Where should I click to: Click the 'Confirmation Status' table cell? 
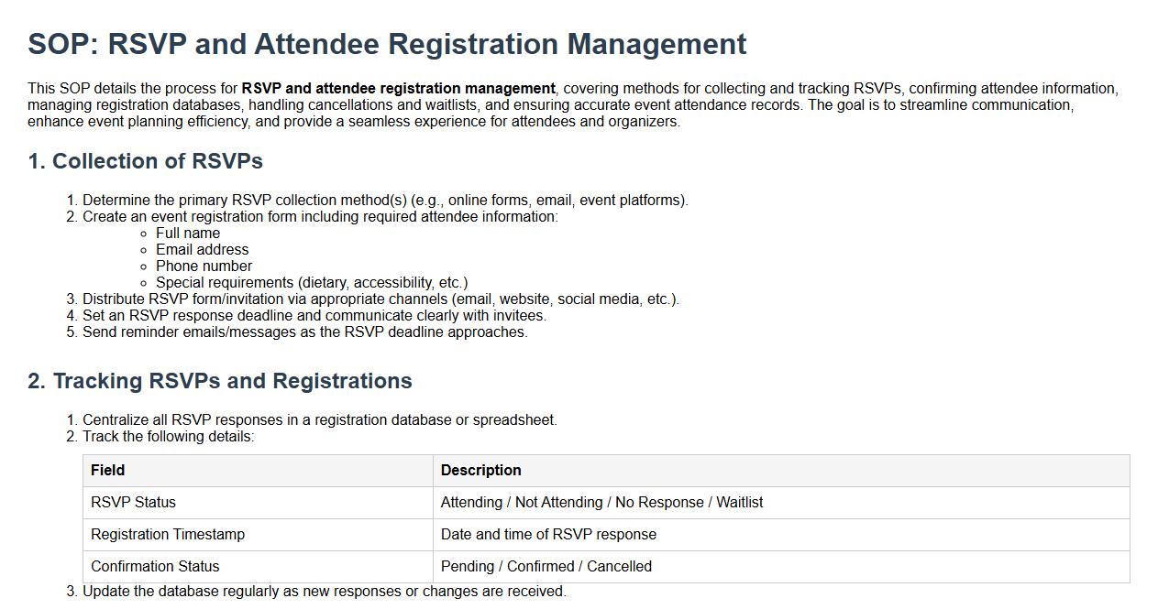pos(155,567)
